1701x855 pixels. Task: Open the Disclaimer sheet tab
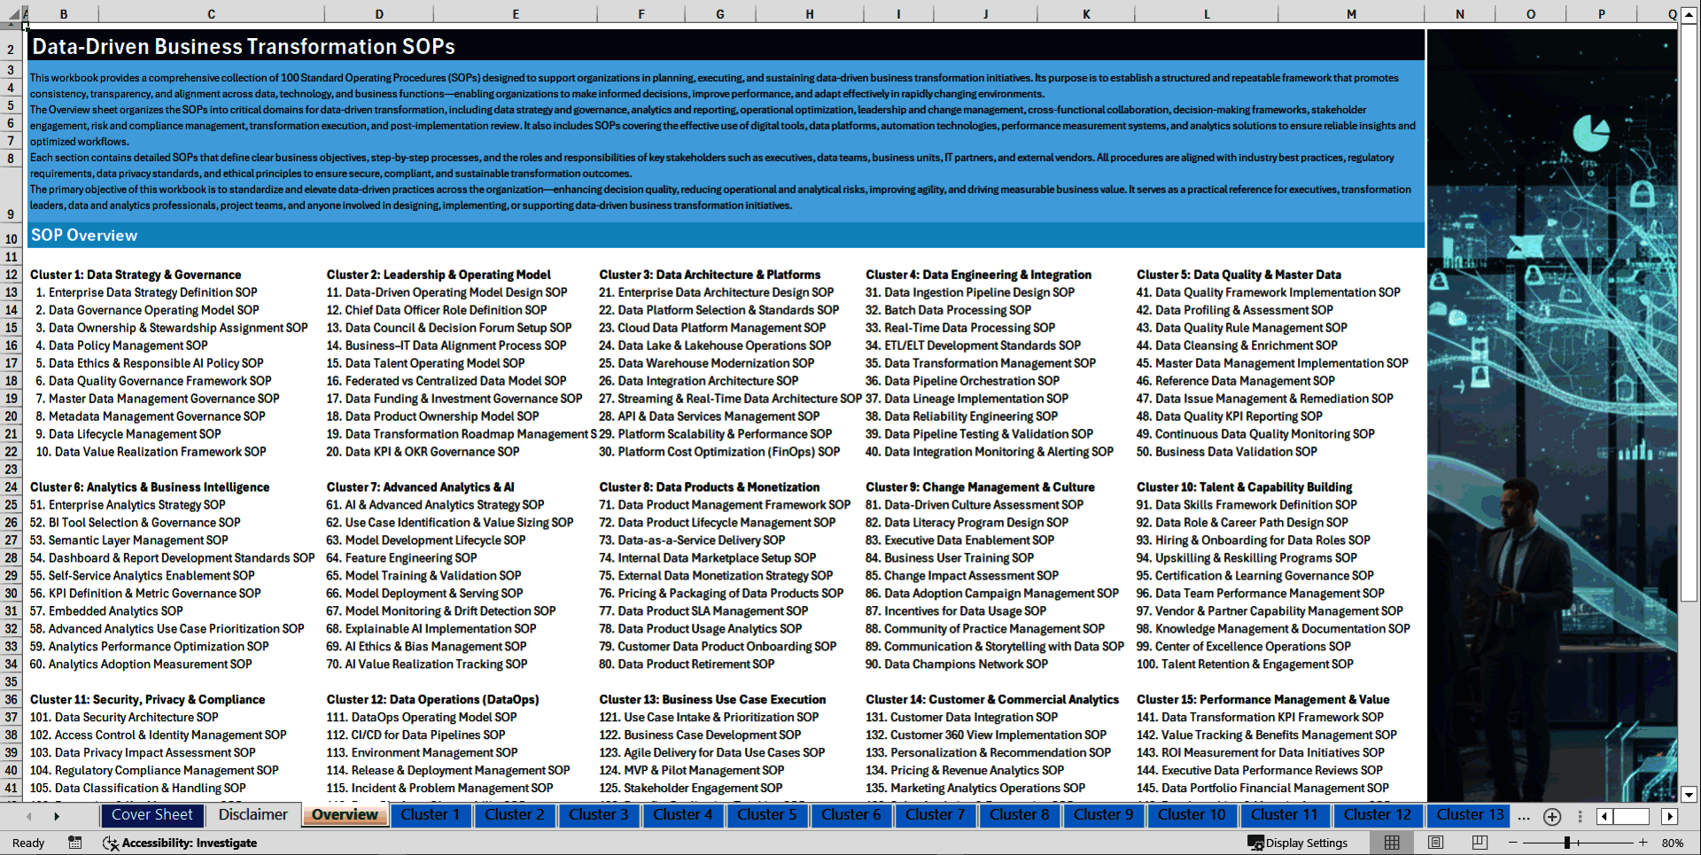(x=252, y=814)
